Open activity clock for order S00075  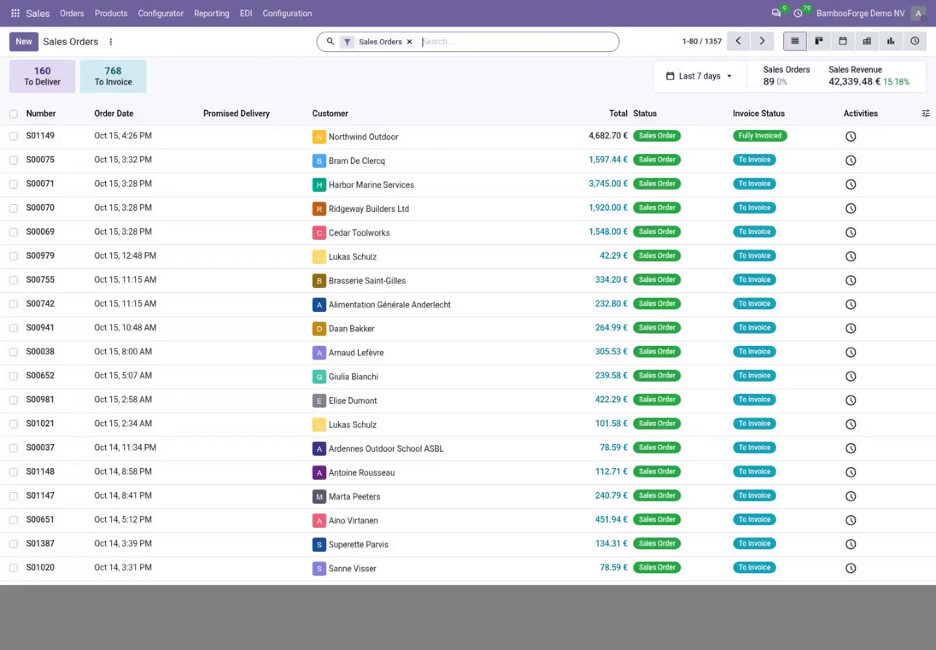tap(851, 161)
